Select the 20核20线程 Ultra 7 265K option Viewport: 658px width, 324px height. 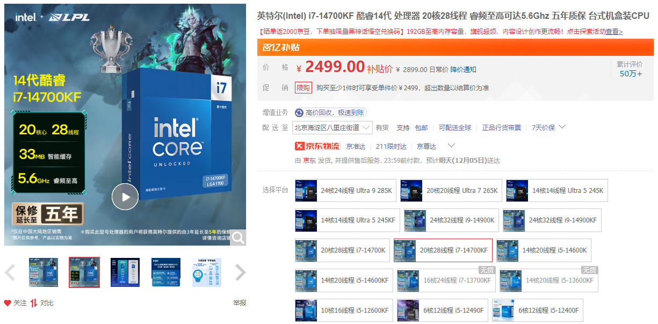(451, 190)
